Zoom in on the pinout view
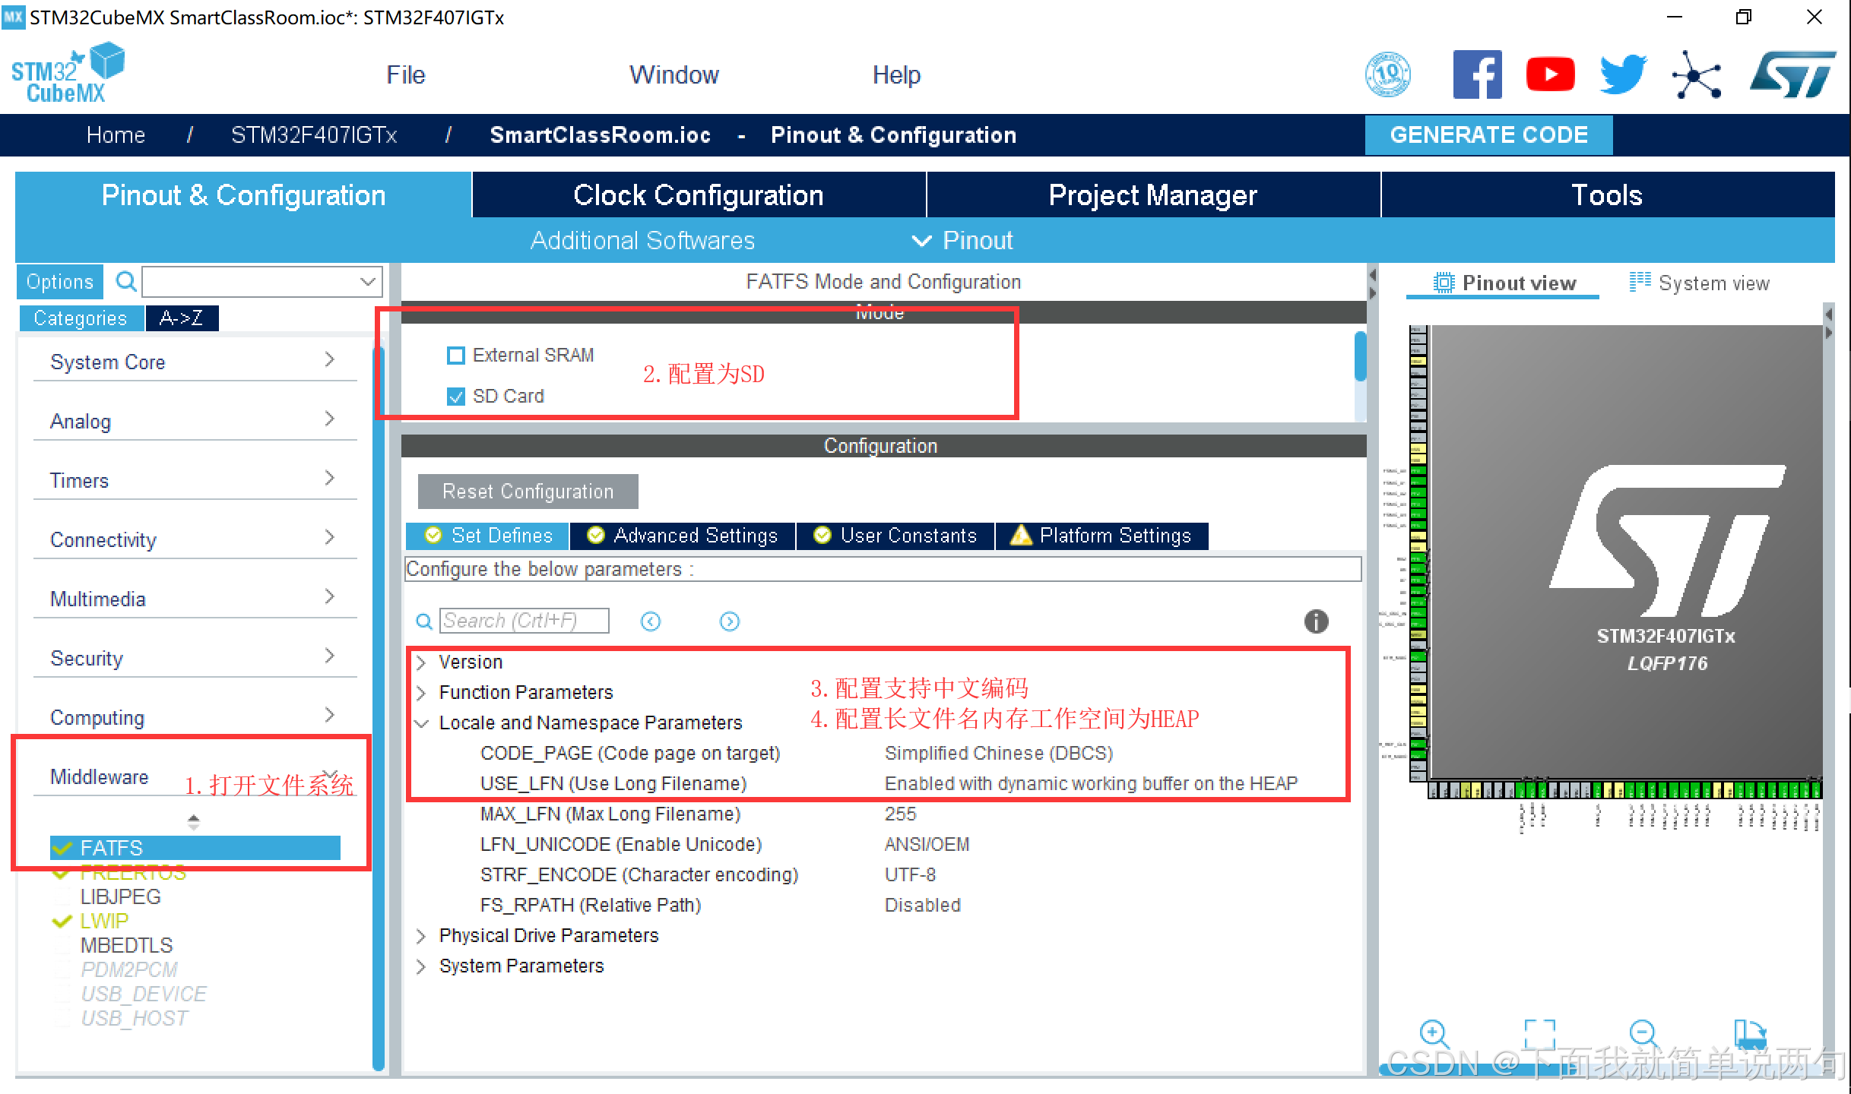The height and width of the screenshot is (1094, 1851). (1434, 1034)
